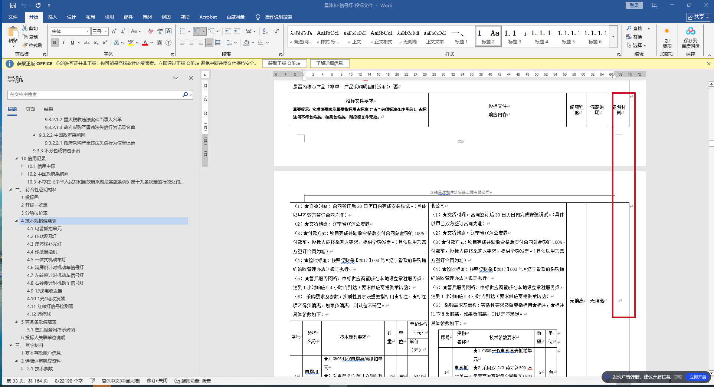The image size is (714, 387).
Task: Toggle Italic formatting
Action: (x=63, y=43)
